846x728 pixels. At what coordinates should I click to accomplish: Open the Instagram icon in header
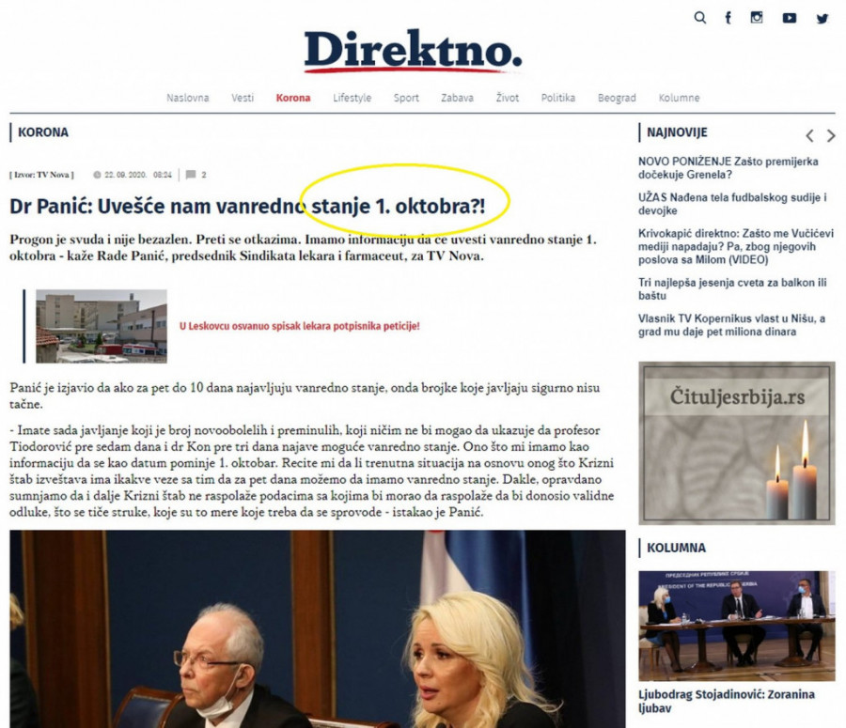[x=757, y=18]
